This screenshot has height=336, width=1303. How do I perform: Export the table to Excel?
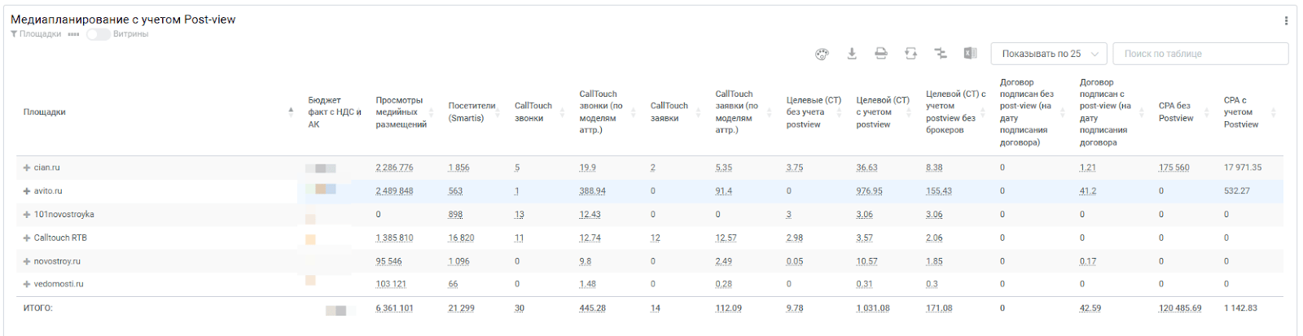coord(970,54)
